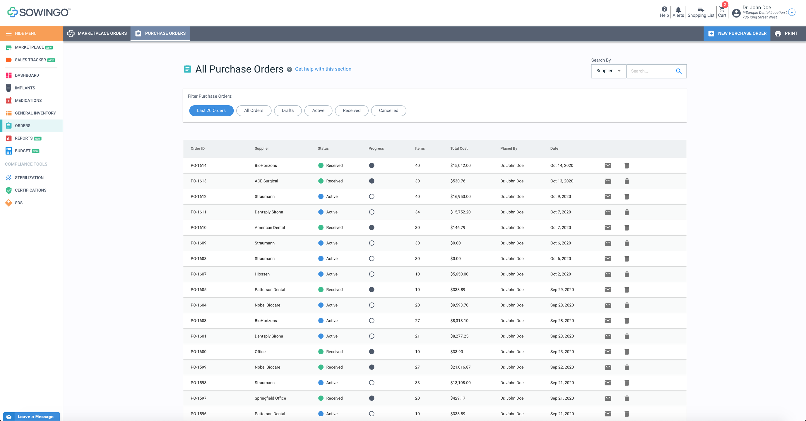Delete purchase order PO-1609
This screenshot has width=806, height=421.
click(x=627, y=243)
